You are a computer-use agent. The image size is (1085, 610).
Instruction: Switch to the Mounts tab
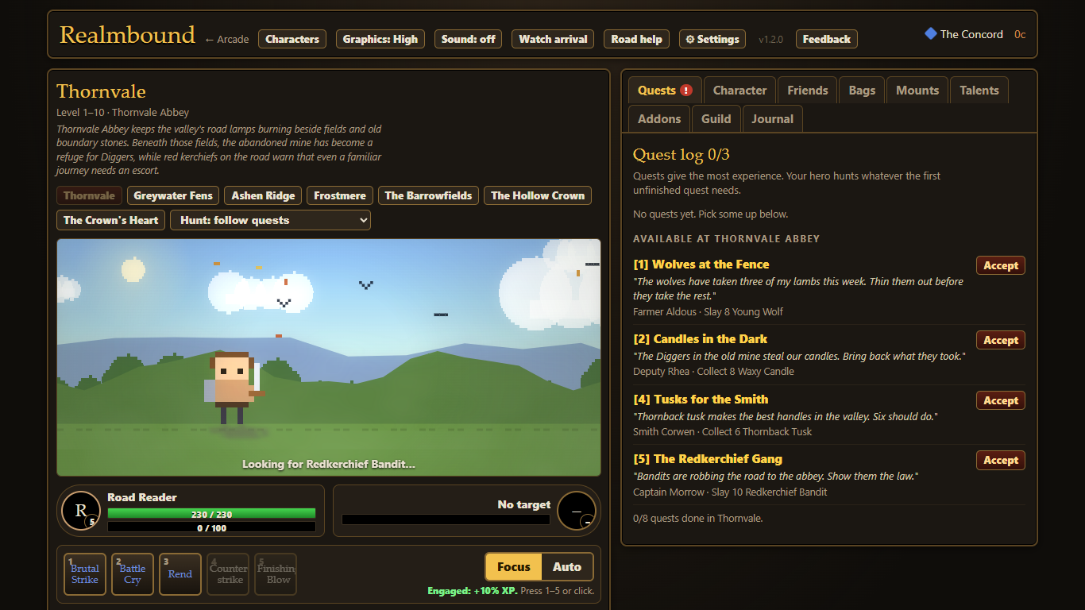click(917, 91)
